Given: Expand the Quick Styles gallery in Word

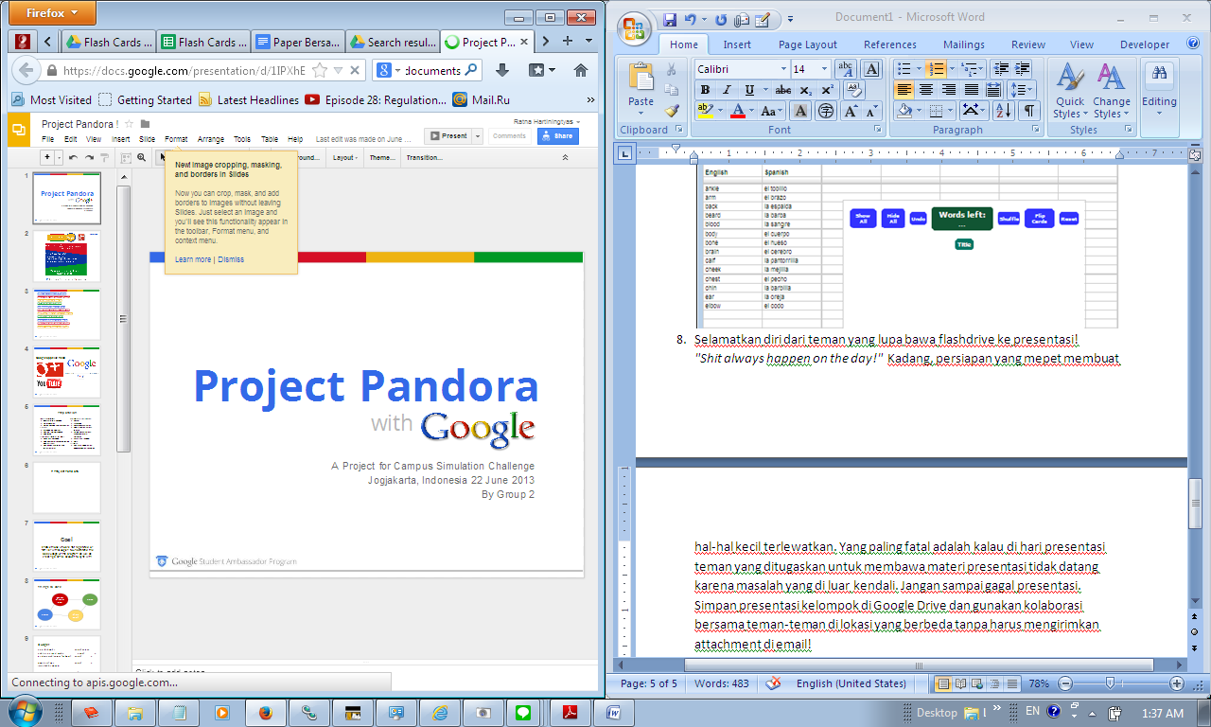Looking at the screenshot, I should point(1070,92).
